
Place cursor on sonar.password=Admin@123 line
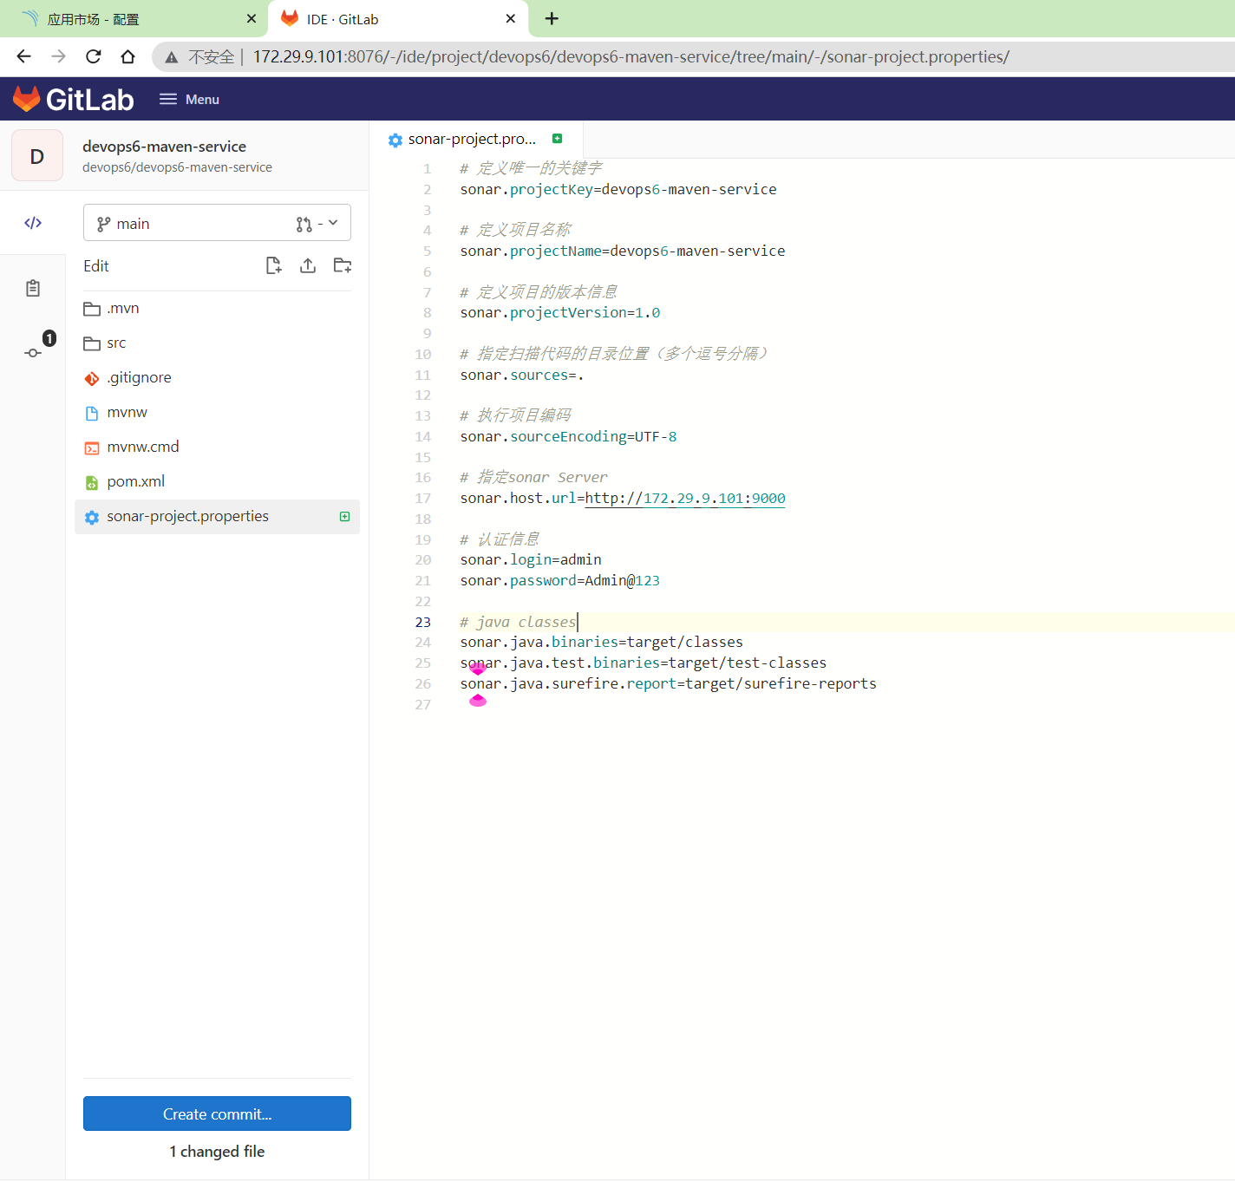560,581
